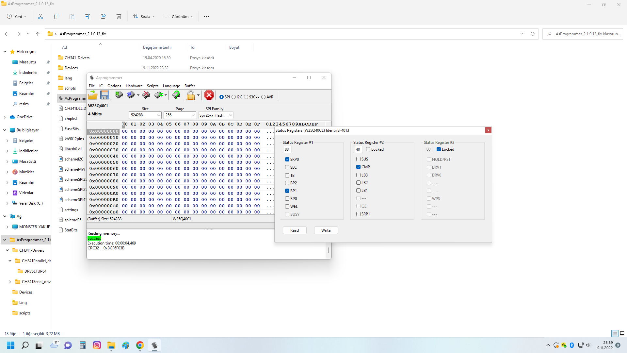Click the padlock protection icon
The height and width of the screenshot is (353, 627).
[x=190, y=95]
